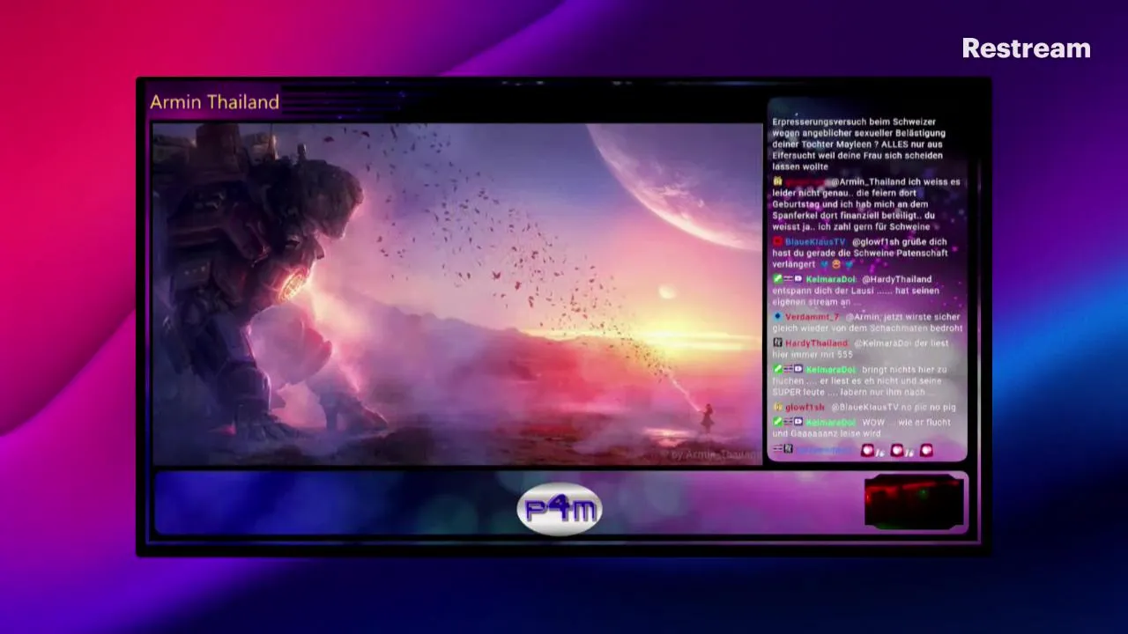
Task: Select KelmaraDoi username on "bringt nichts" message
Action: tap(830, 370)
